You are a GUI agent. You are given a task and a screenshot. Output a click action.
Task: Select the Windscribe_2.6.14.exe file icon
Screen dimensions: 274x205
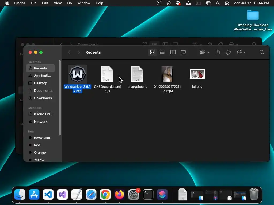click(x=77, y=74)
